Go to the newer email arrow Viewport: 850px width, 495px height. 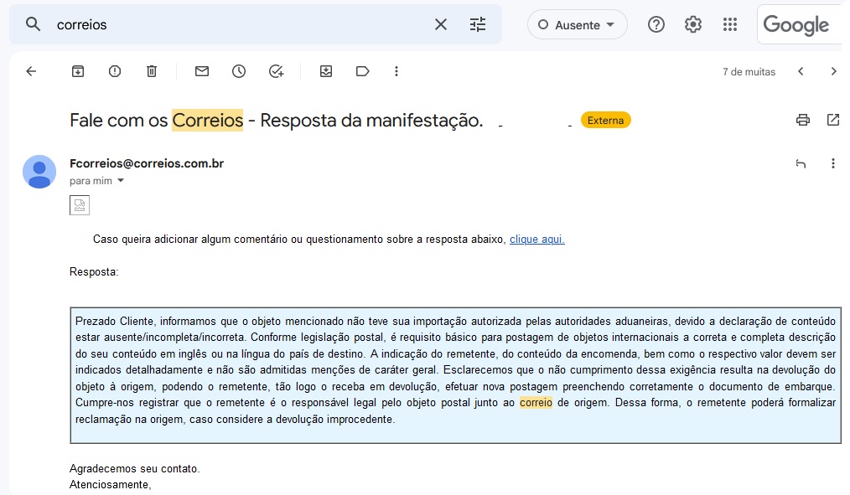[x=801, y=71]
